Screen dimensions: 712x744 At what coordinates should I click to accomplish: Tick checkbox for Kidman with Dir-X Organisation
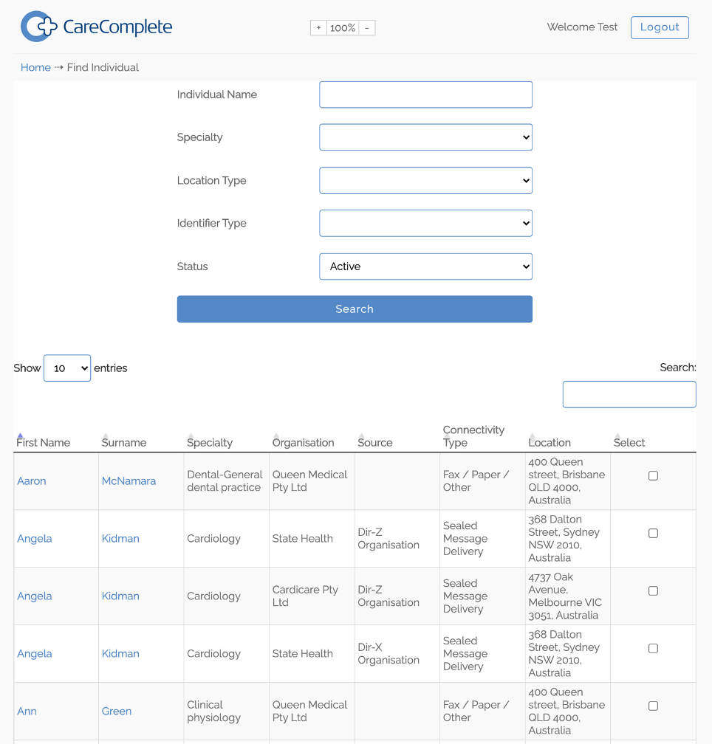(x=653, y=648)
